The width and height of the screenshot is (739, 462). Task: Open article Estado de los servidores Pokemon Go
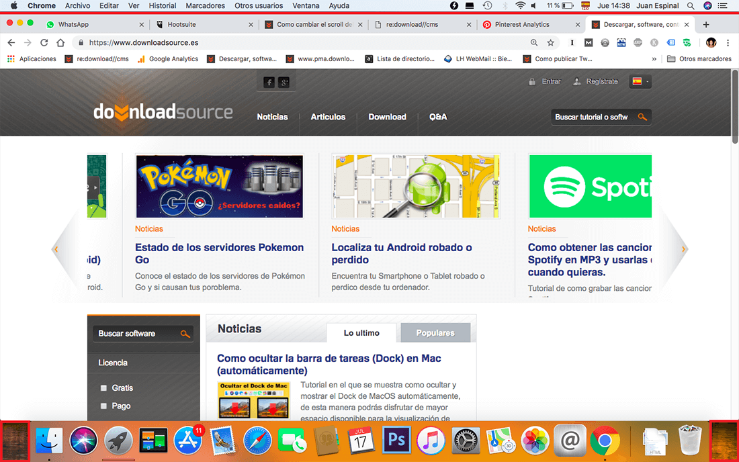point(219,253)
